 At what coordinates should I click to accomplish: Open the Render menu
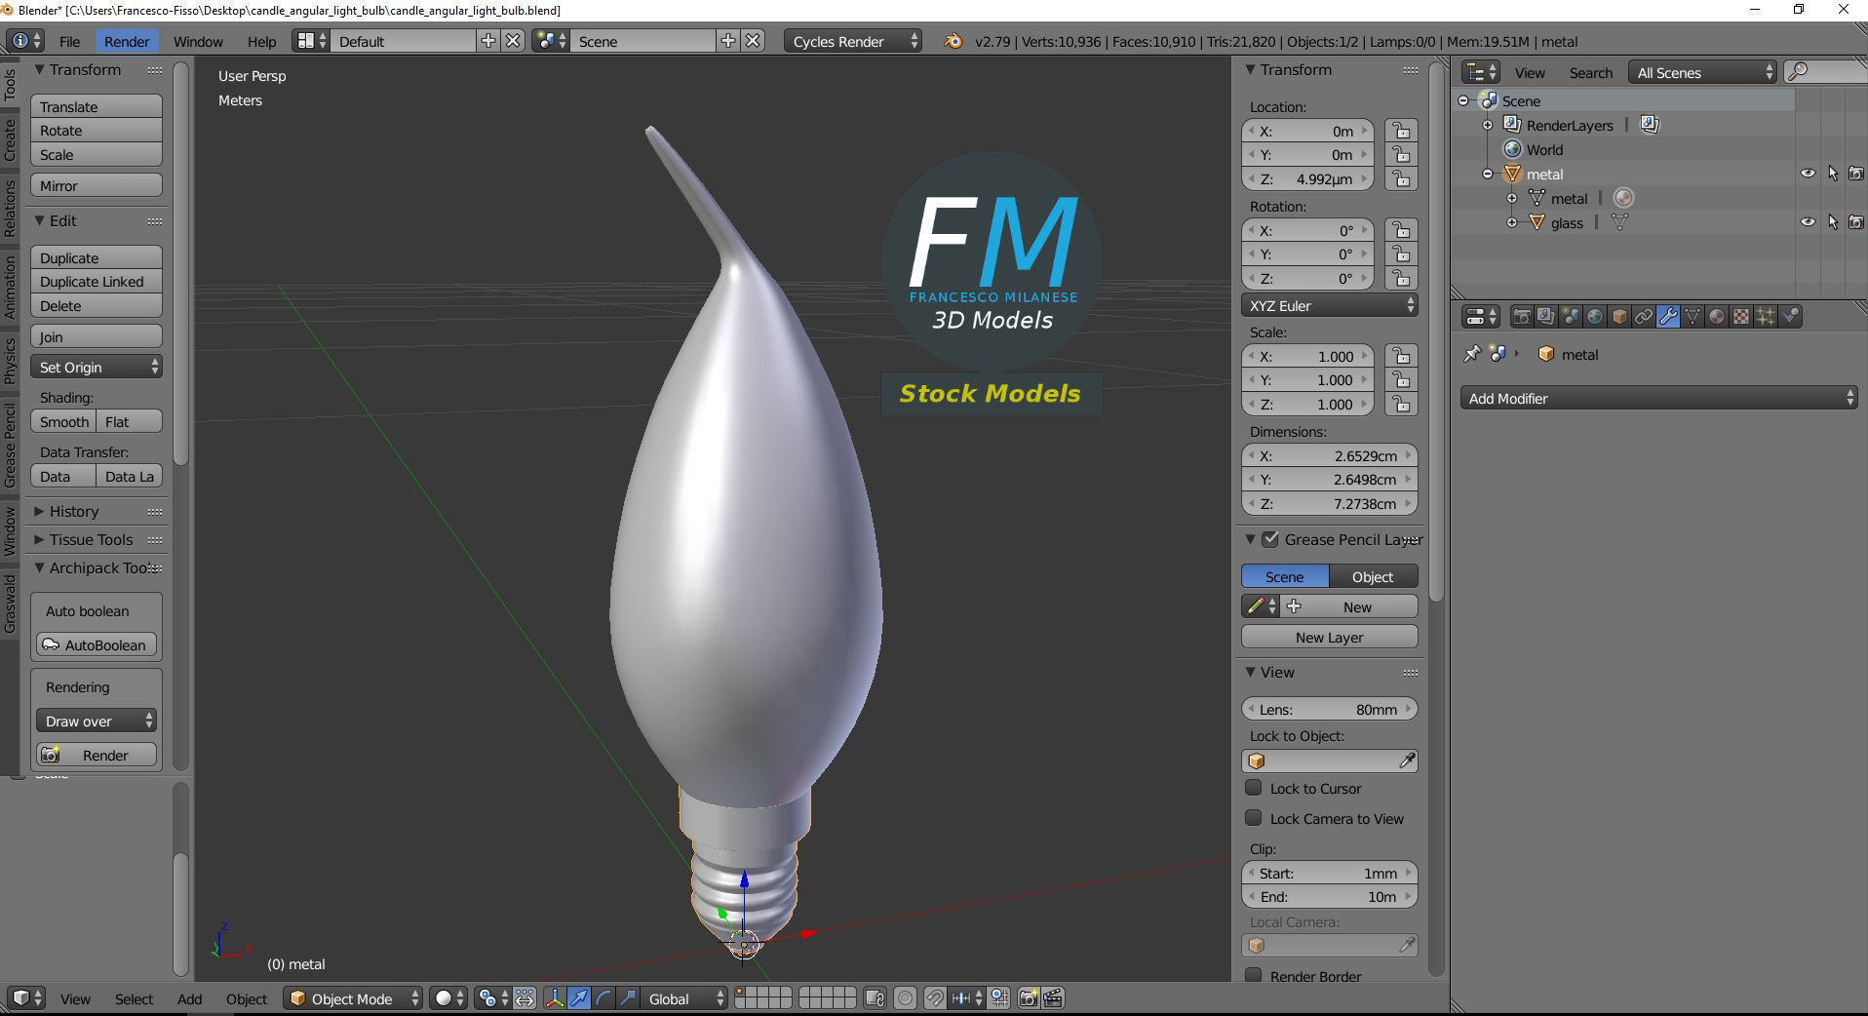(127, 41)
